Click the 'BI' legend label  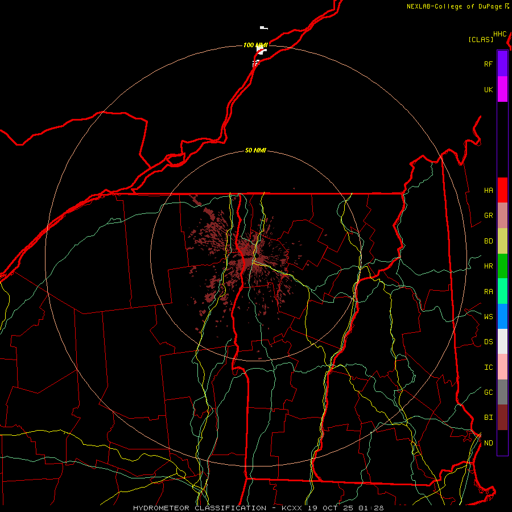(488, 418)
